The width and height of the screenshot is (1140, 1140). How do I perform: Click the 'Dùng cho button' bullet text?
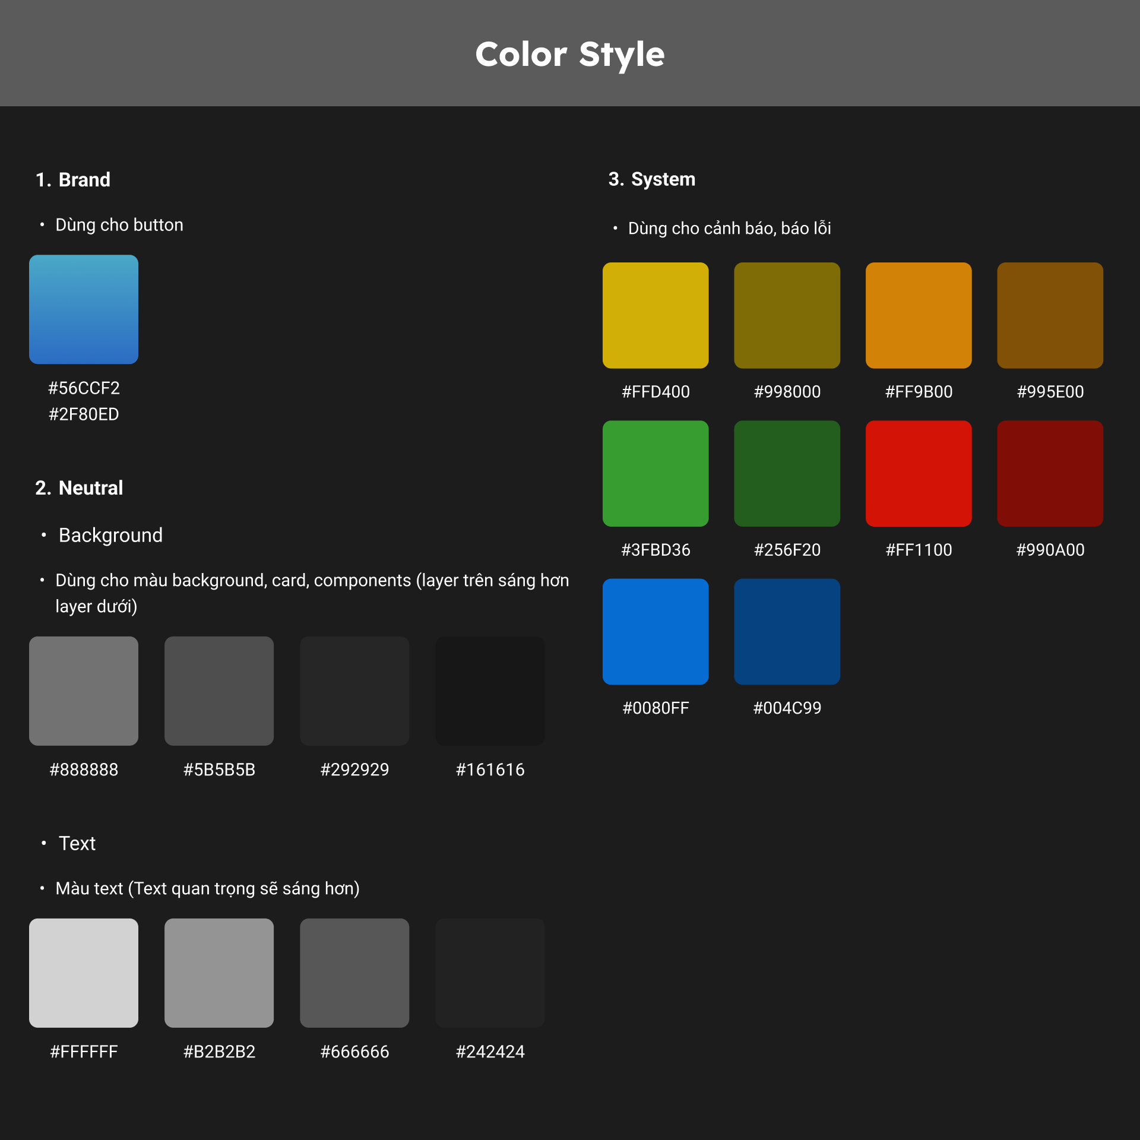tap(119, 225)
